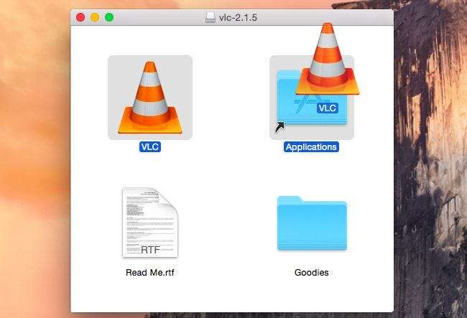467x318 pixels.
Task: Click the VLC label under the cone
Action: point(149,147)
